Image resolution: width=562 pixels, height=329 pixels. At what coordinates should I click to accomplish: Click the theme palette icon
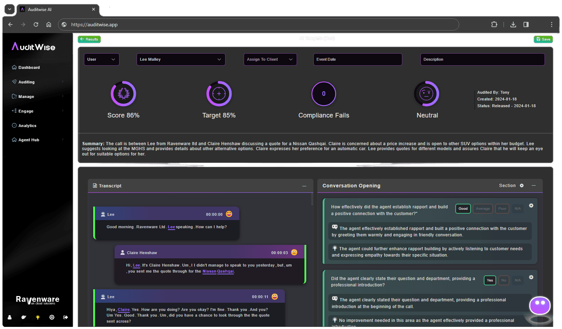pyautogui.click(x=23, y=317)
